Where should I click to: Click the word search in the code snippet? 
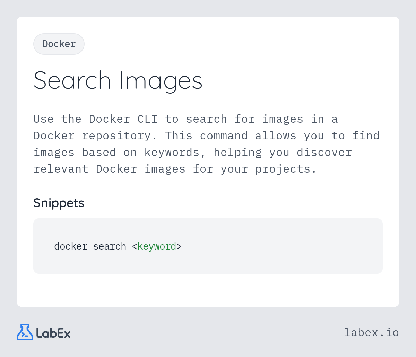110,246
